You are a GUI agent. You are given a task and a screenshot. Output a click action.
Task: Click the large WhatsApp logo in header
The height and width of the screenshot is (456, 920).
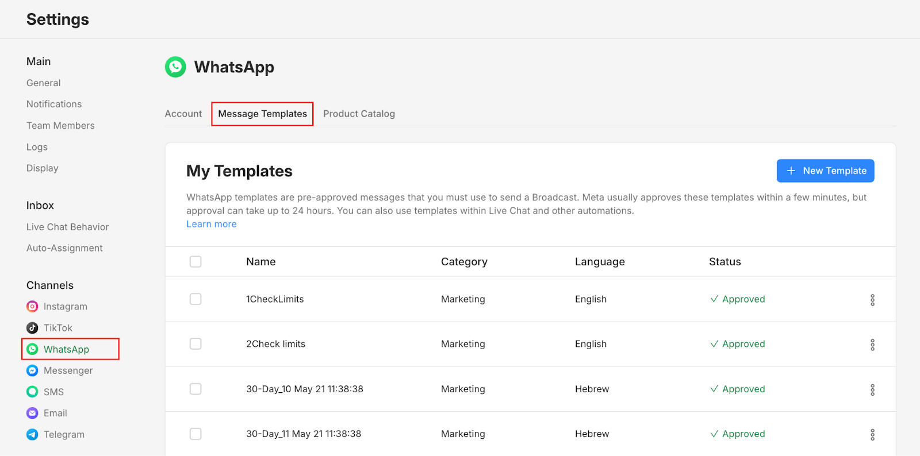[175, 67]
